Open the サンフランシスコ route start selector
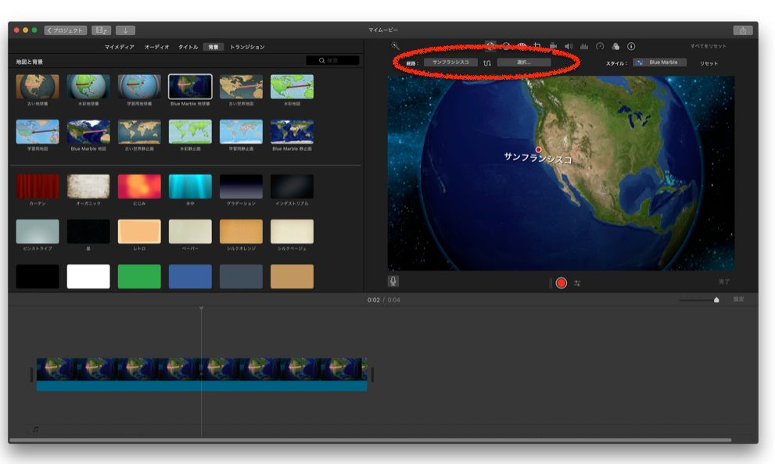 click(x=450, y=62)
